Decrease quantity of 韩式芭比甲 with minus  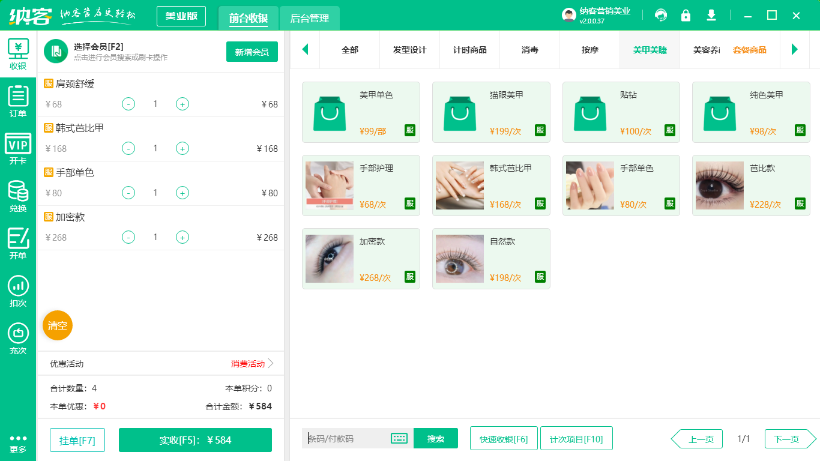(128, 148)
